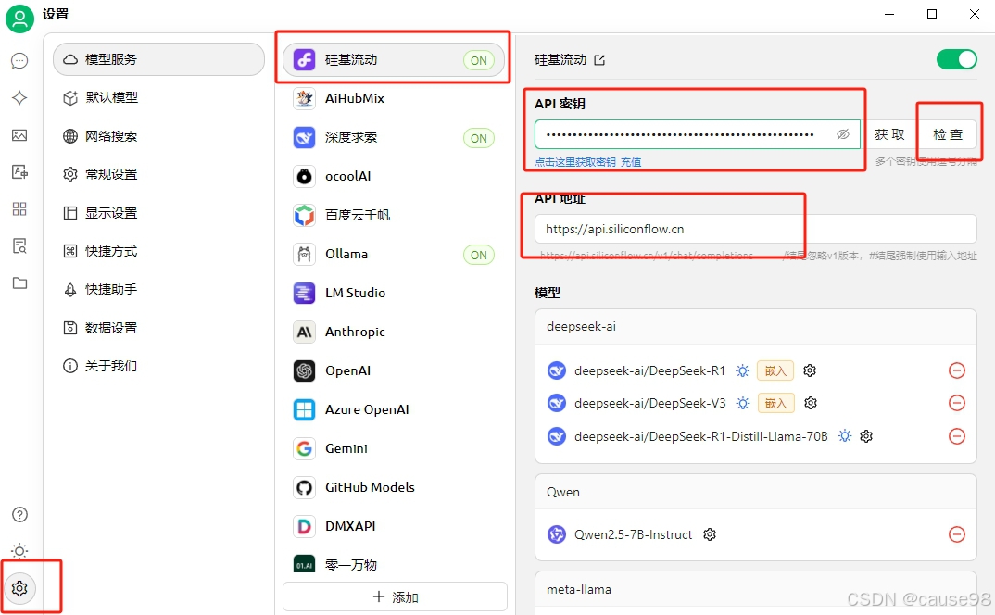Click the user avatar icon
The height and width of the screenshot is (615, 995).
pos(19,18)
